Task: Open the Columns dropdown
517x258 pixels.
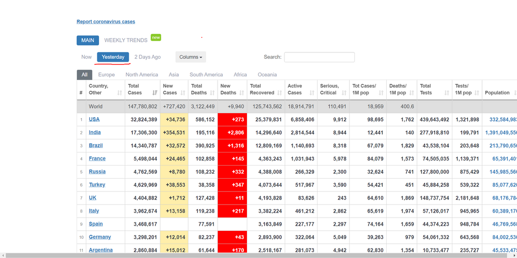Action: 190,57
